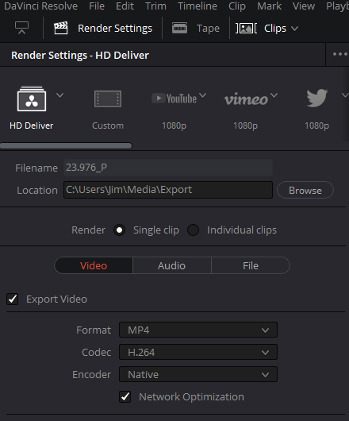Click the Render Settings - HD Deliver panel title

(80, 56)
